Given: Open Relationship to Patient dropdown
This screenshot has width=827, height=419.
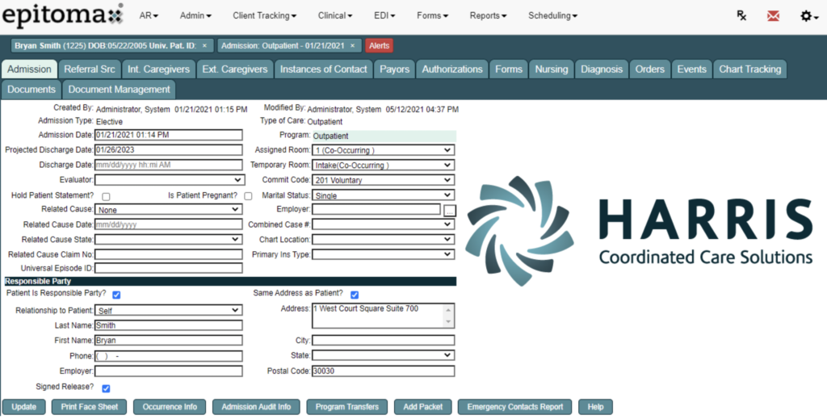Looking at the screenshot, I should coord(168,311).
